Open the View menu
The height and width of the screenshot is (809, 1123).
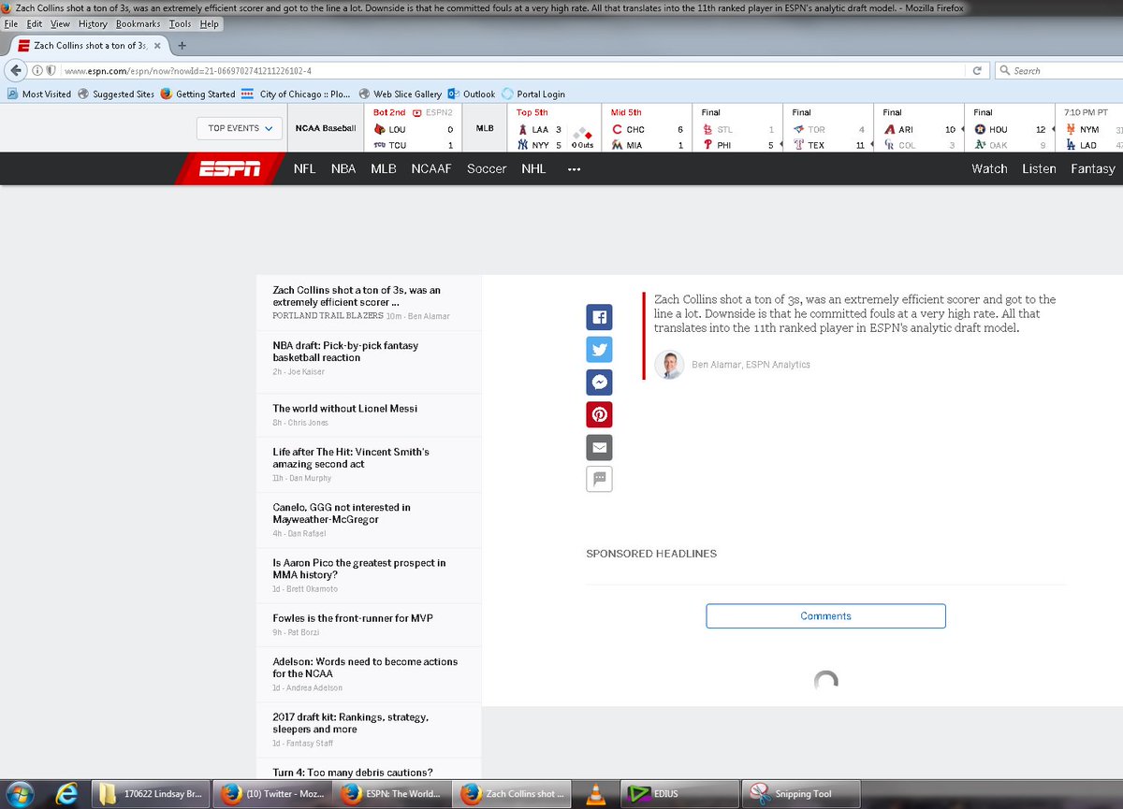[60, 23]
